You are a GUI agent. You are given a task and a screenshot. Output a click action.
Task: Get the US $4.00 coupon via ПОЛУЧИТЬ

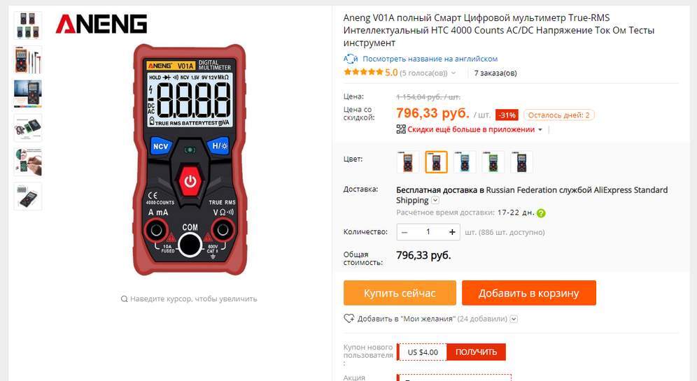tap(476, 352)
